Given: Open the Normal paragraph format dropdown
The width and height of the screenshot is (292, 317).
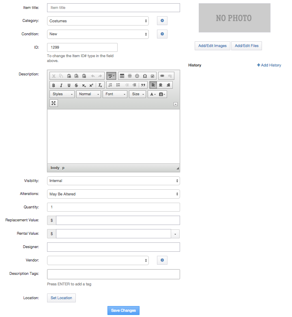Looking at the screenshot, I should (x=88, y=94).
